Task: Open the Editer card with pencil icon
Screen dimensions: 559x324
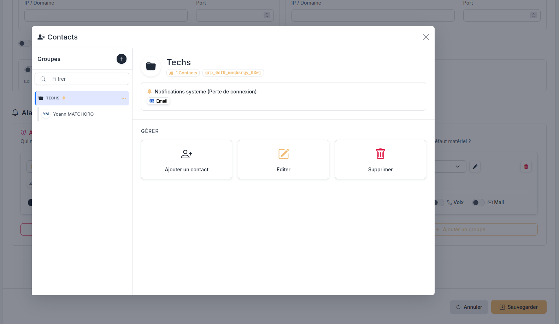Action: [x=283, y=160]
